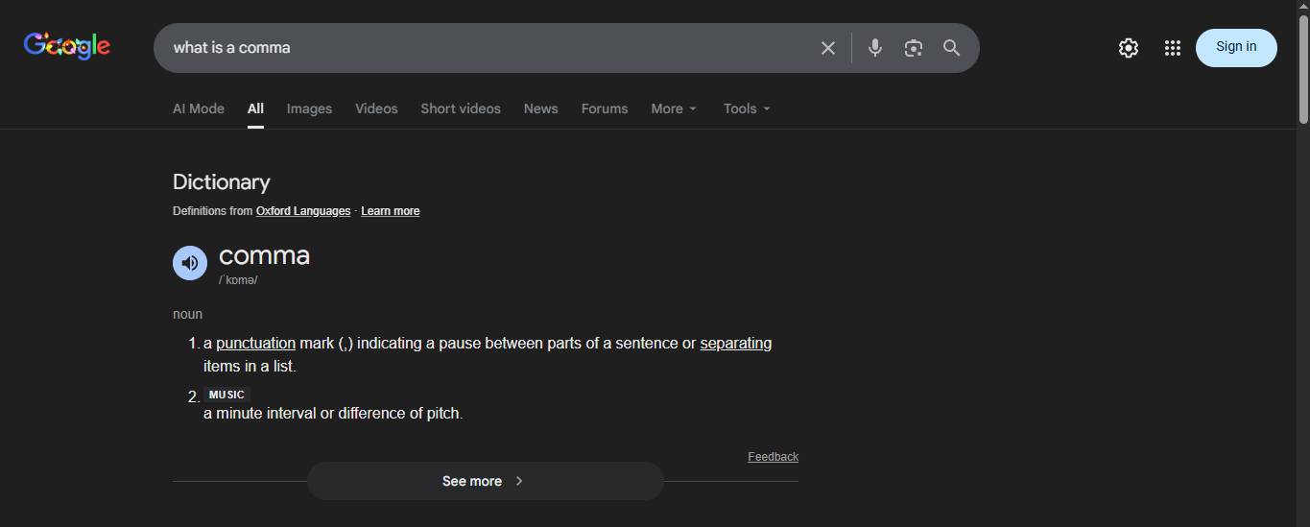Click the Google logo
Screen dimensions: 1310x527
coord(67,46)
